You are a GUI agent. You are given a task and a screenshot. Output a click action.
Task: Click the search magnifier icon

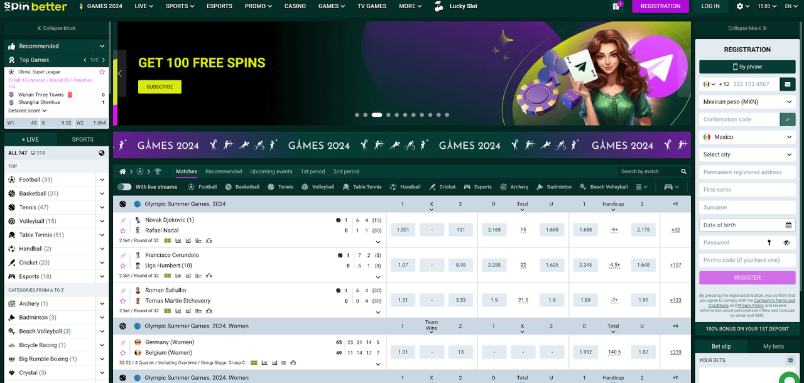click(683, 171)
